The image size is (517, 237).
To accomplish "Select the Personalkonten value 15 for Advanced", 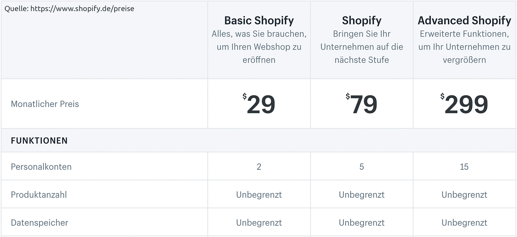I will (464, 167).
